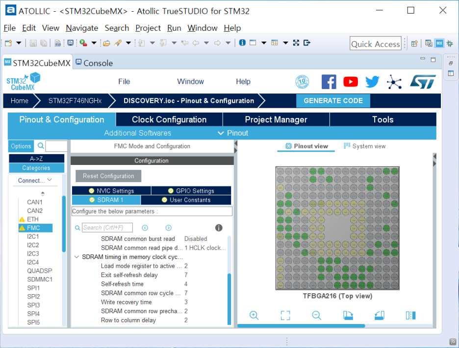Switch to the Console tab
The width and height of the screenshot is (459, 348).
point(94,63)
